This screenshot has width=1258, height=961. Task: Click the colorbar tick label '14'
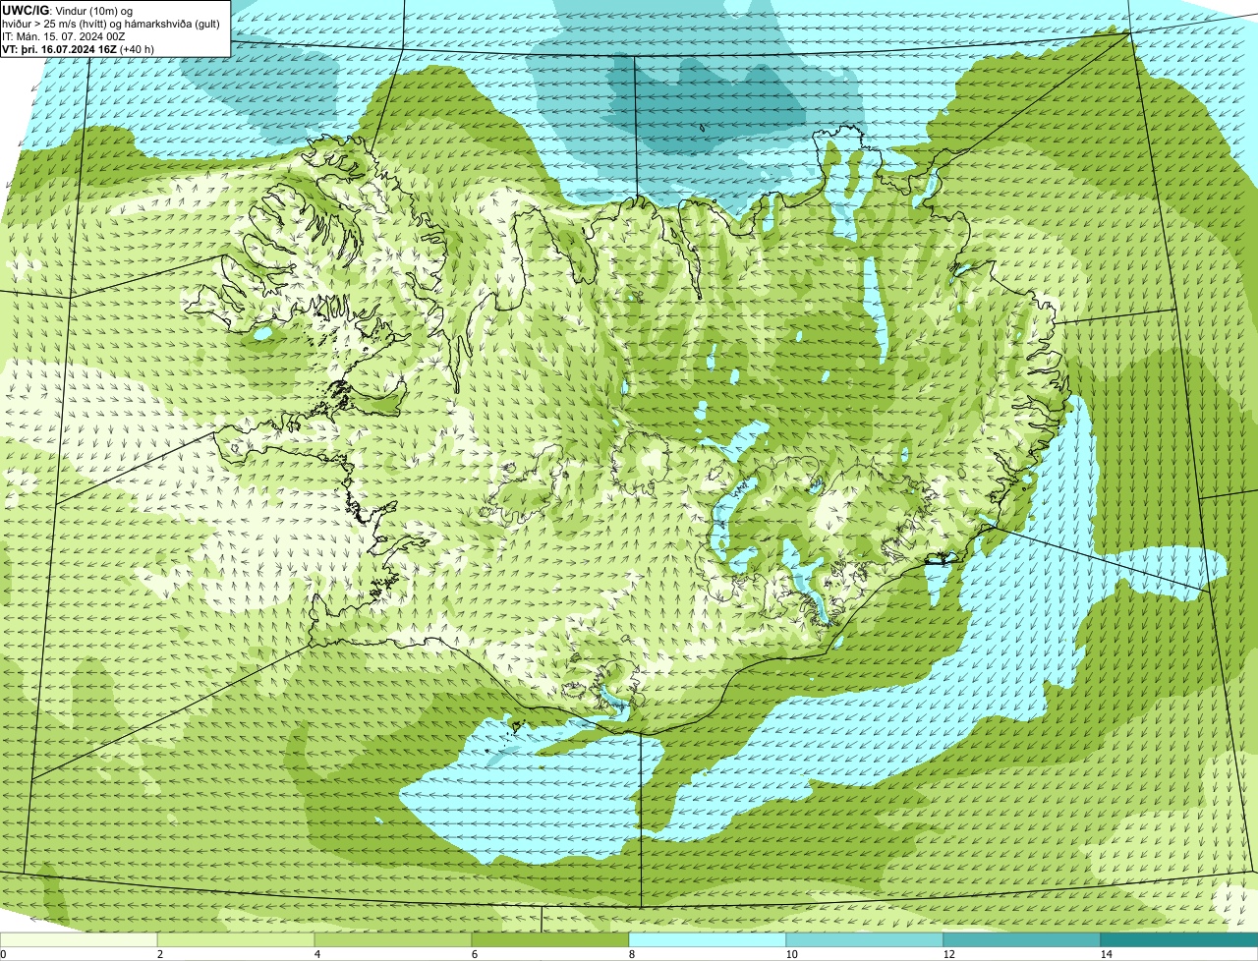point(1106,954)
